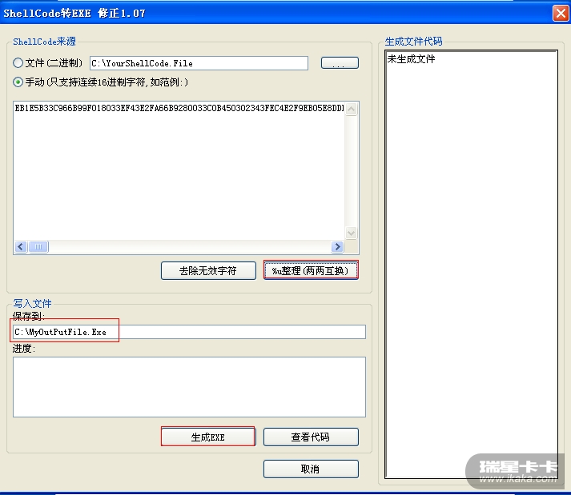Click the horizontal scrollbar thumb
571x495 pixels.
38,246
